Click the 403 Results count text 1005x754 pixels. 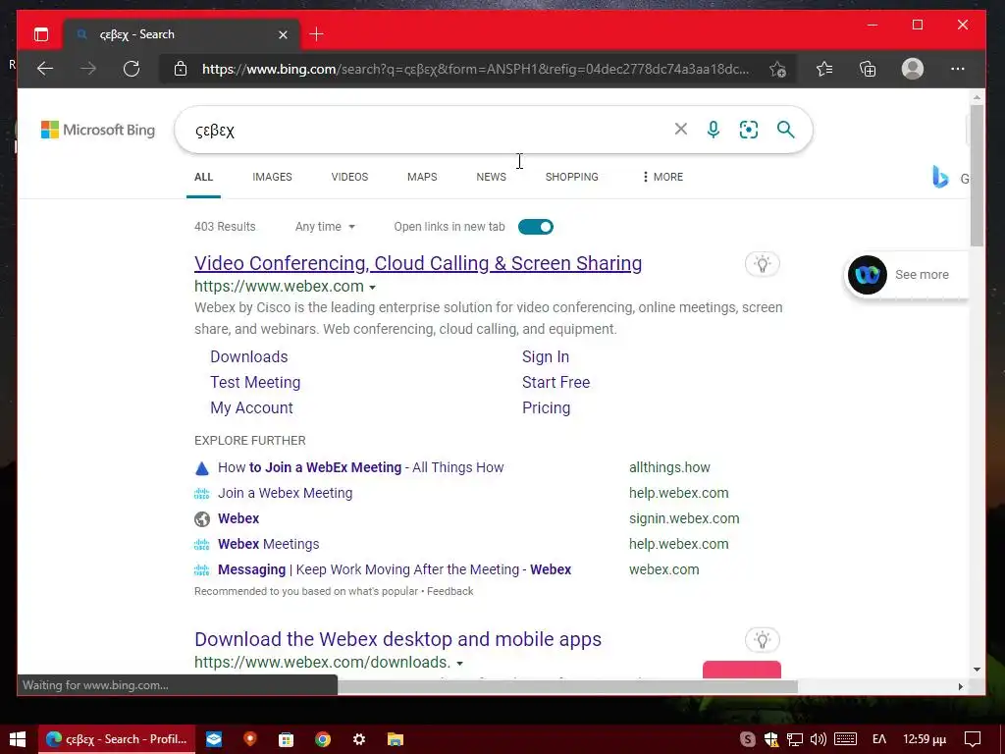225,227
